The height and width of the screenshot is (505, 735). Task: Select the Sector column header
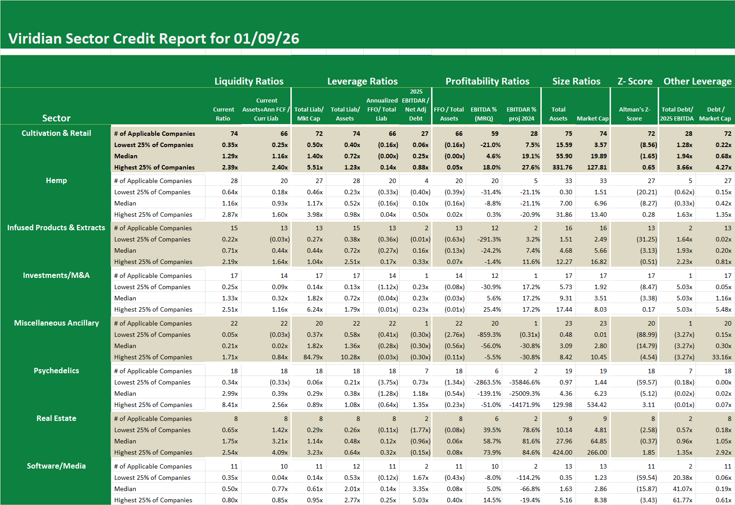56,118
